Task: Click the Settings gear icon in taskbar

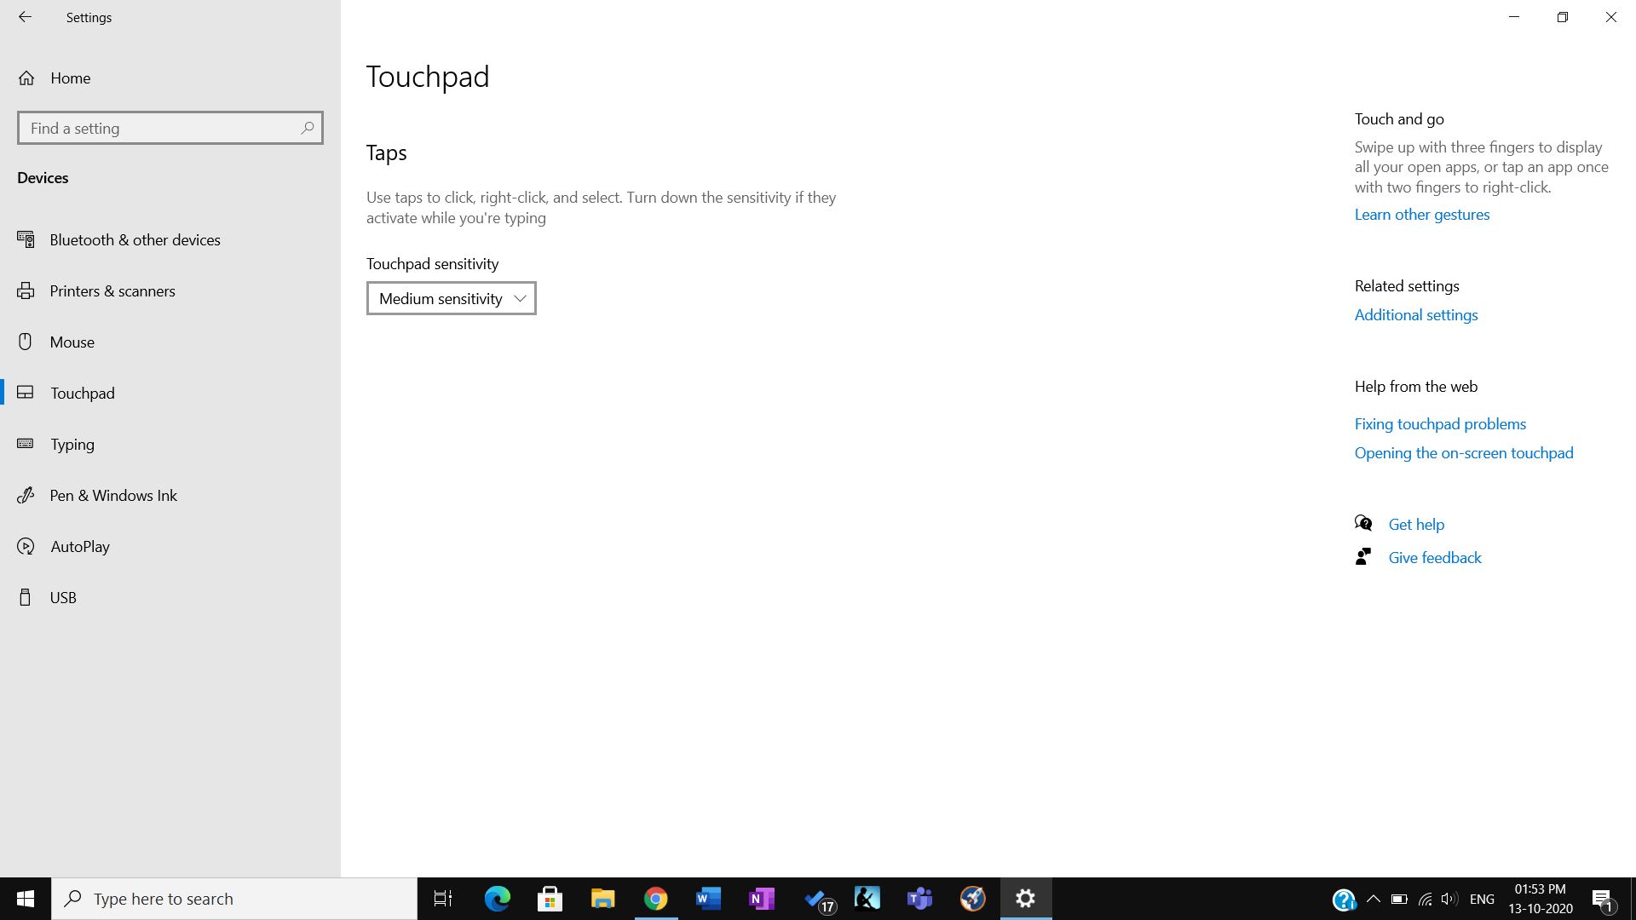Action: point(1026,898)
